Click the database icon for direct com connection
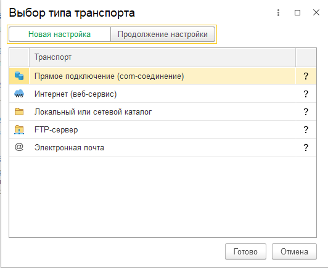This screenshot has height=268, width=328. (x=19, y=76)
